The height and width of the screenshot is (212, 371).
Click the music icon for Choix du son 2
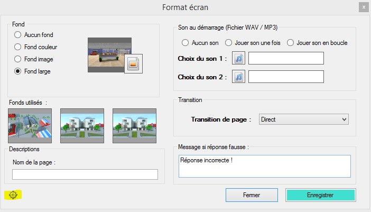tap(239, 77)
